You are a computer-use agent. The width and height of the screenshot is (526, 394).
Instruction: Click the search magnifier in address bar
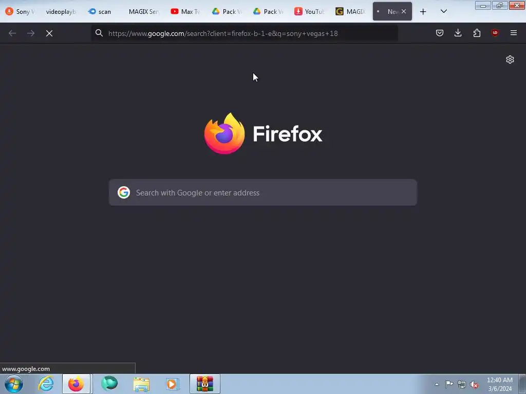[99, 33]
